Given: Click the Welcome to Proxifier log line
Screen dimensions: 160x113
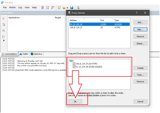Looking at the screenshot, I should tap(30, 61).
